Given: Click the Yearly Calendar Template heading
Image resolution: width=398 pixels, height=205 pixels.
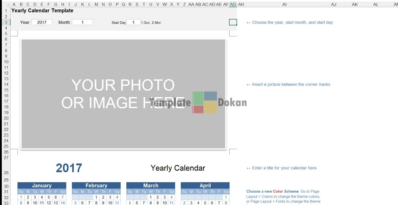Looking at the screenshot, I should 42,11.
